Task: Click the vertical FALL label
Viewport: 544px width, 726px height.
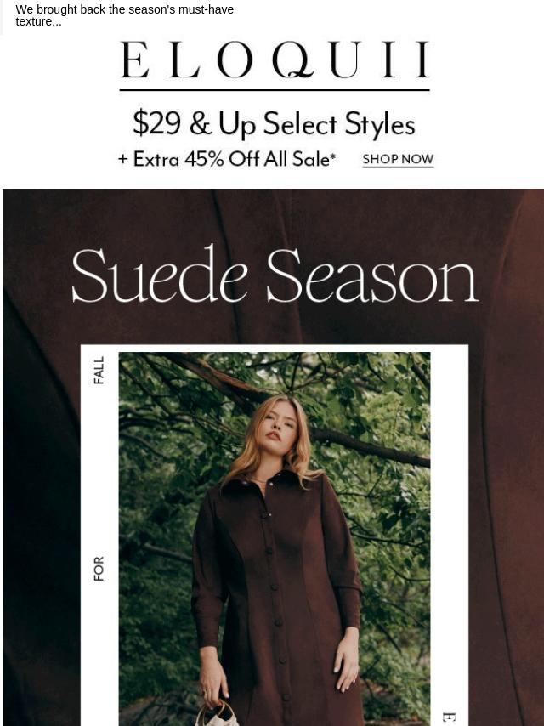Action: click(99, 370)
